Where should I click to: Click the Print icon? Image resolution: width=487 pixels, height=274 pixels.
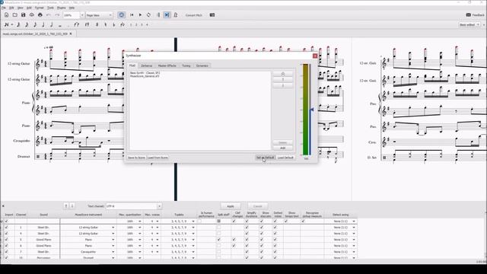pos(40,15)
